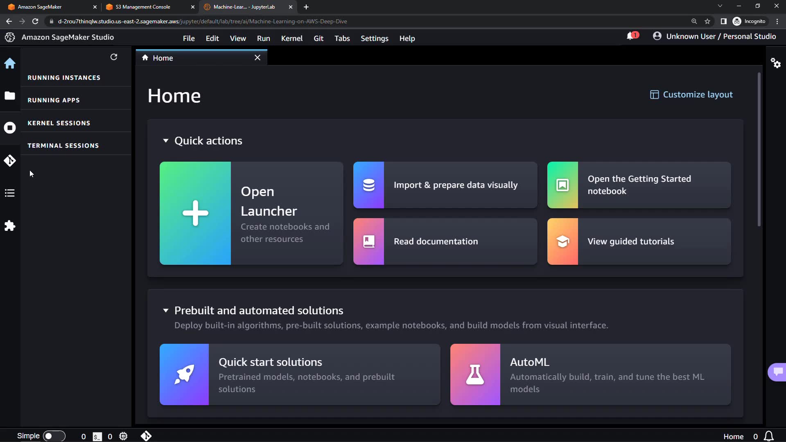Click the refresh icon in sidebar panel
786x442 pixels.
point(114,57)
